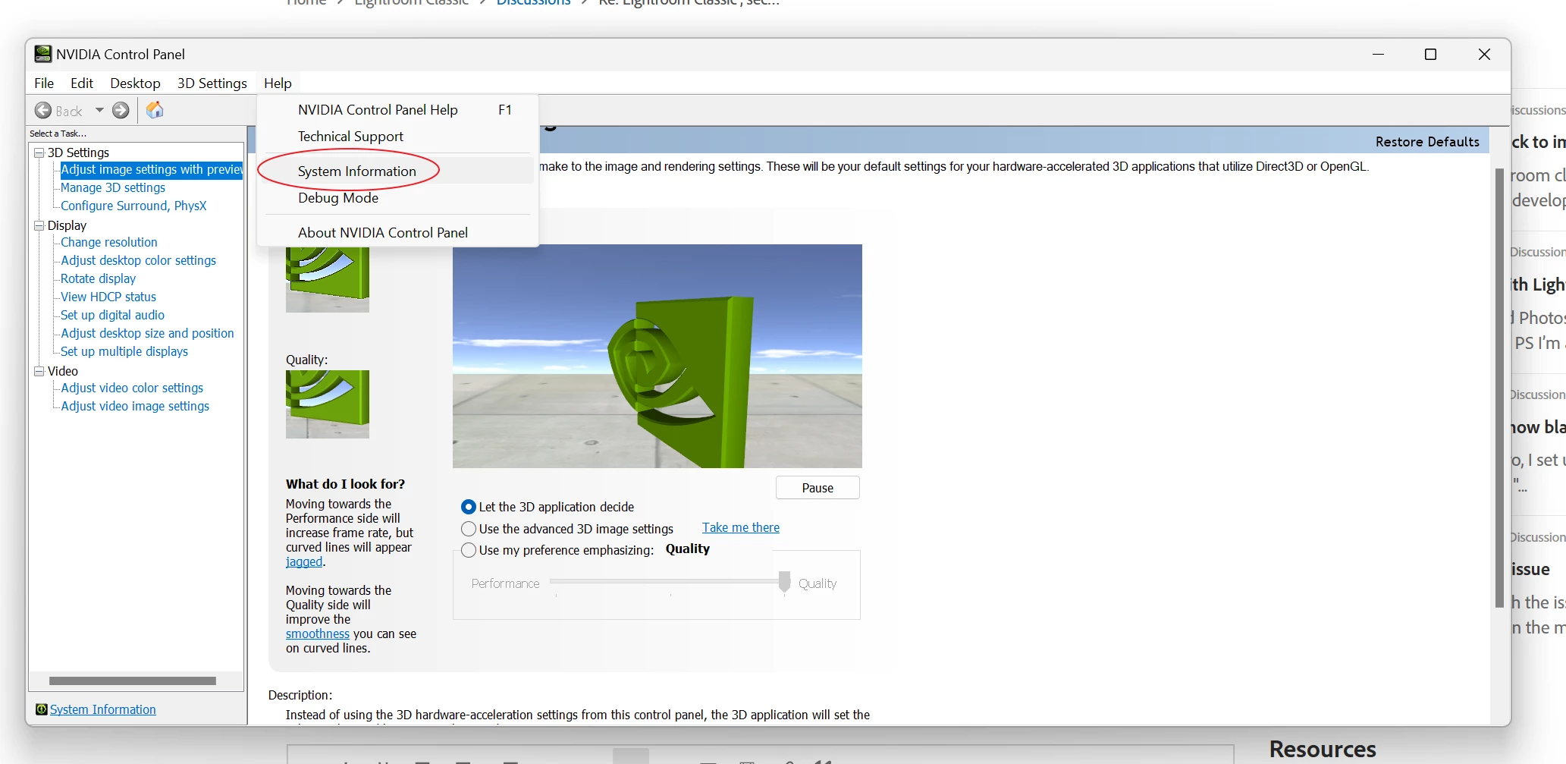
Task: Follow the Take me there link
Action: tap(741, 527)
